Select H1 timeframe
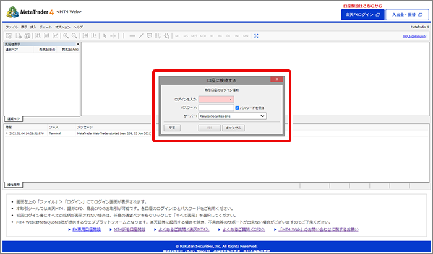Screen dimensions: 433x254 click(212, 36)
